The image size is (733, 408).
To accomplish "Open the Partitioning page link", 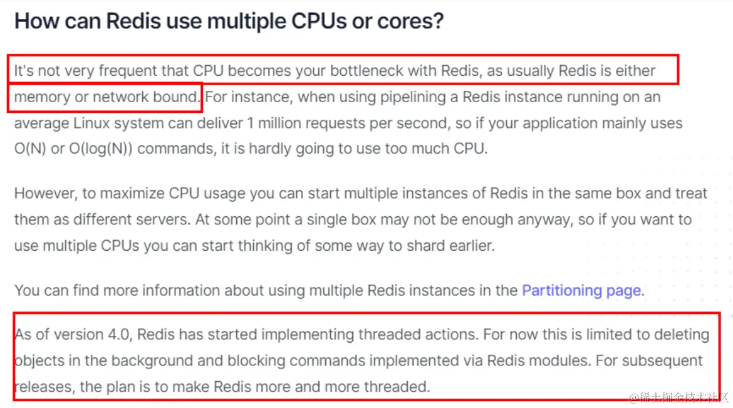I will coord(581,291).
